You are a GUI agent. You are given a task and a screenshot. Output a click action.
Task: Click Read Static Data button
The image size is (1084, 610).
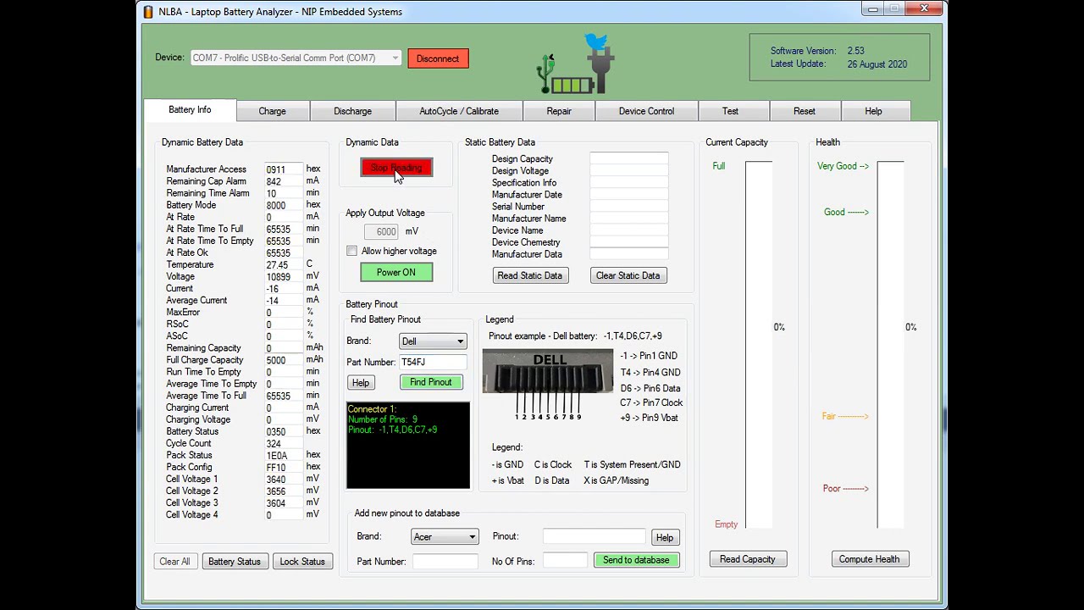pyautogui.click(x=529, y=275)
